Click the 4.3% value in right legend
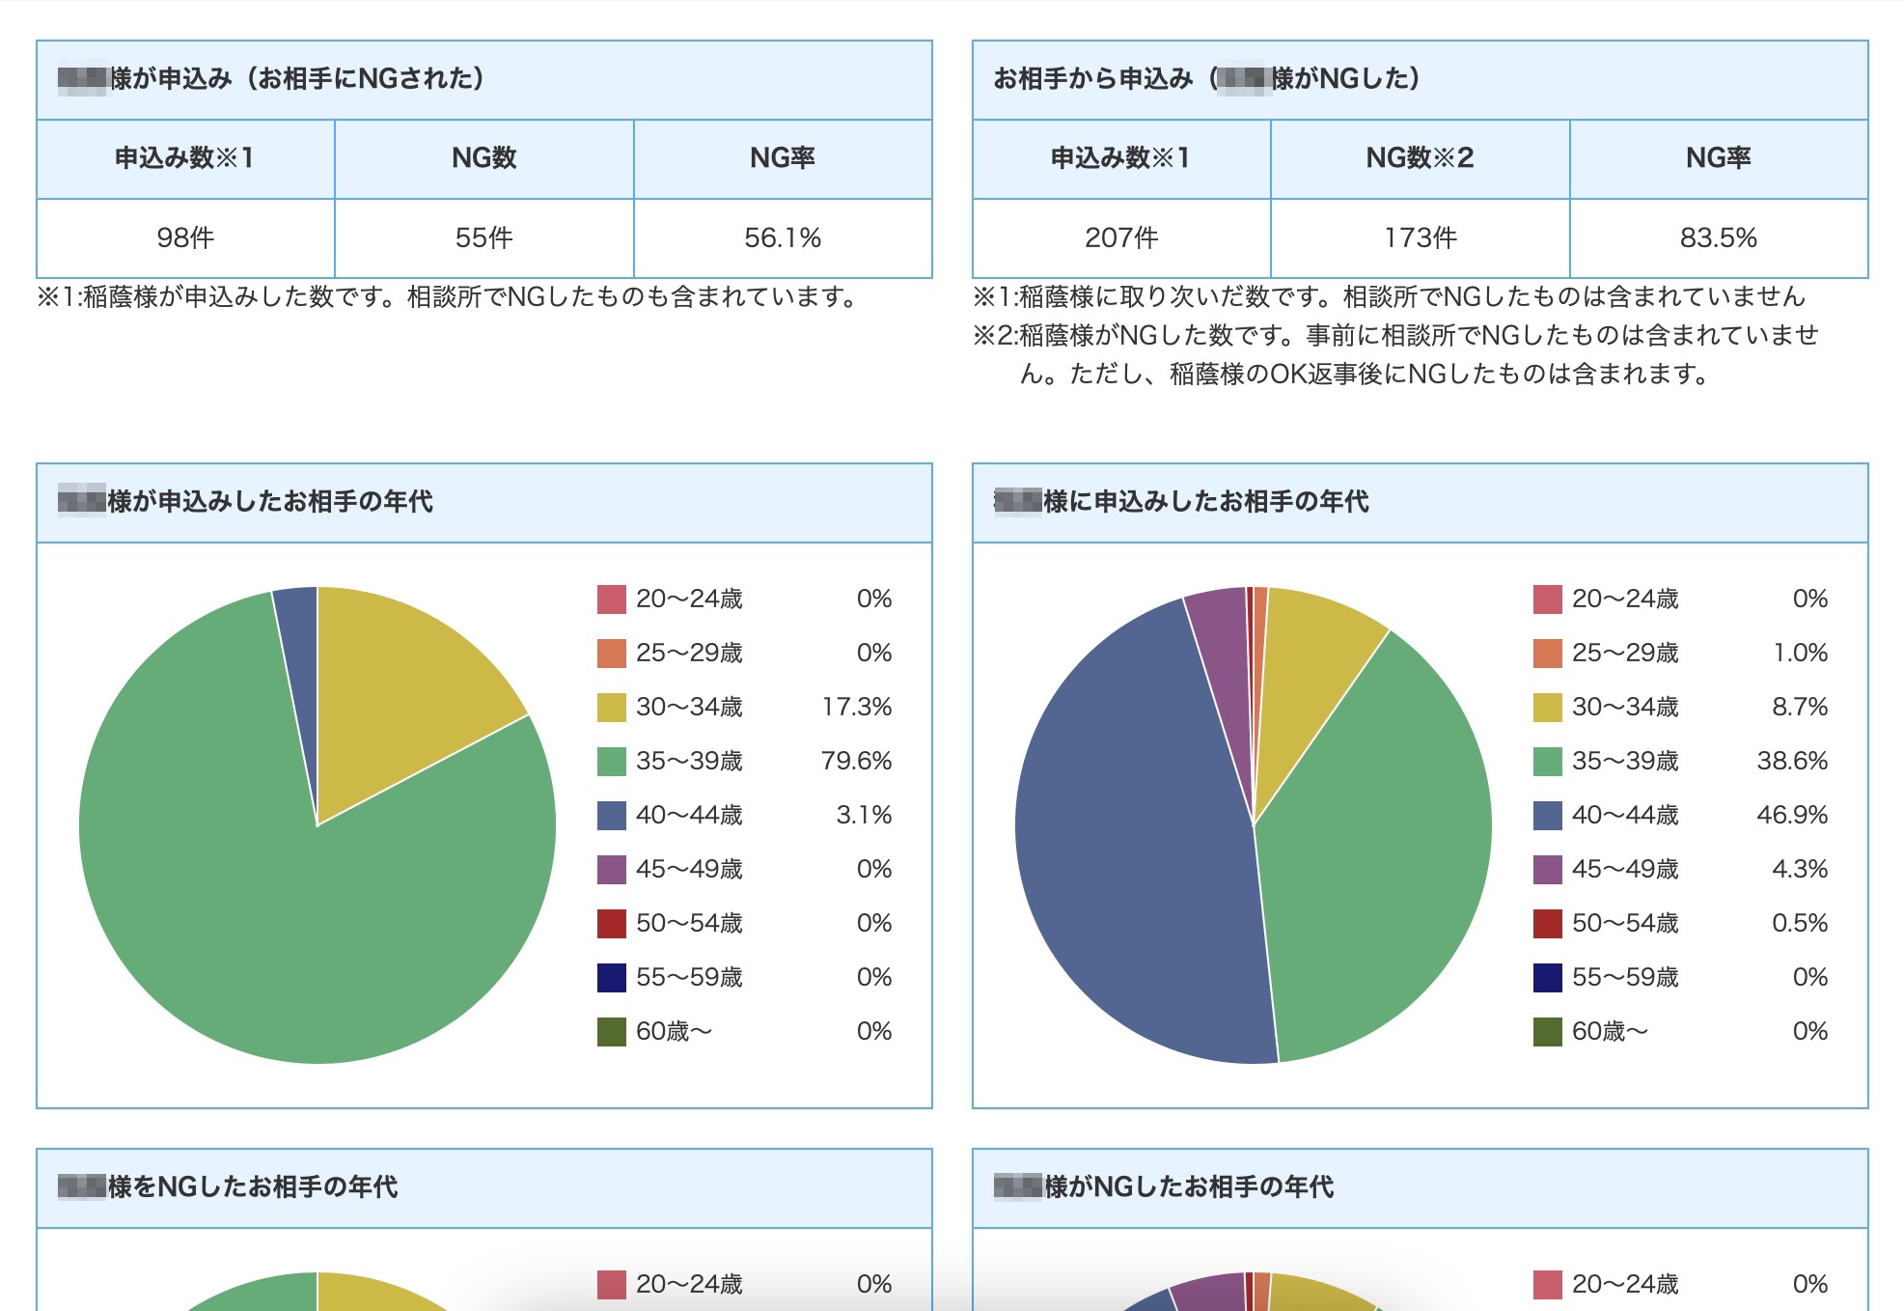 tap(1800, 869)
